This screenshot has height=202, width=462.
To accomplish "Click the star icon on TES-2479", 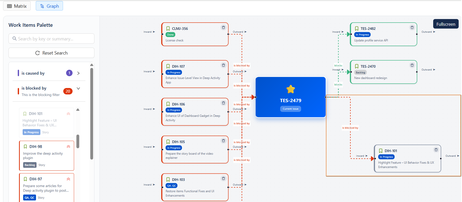I will point(290,89).
